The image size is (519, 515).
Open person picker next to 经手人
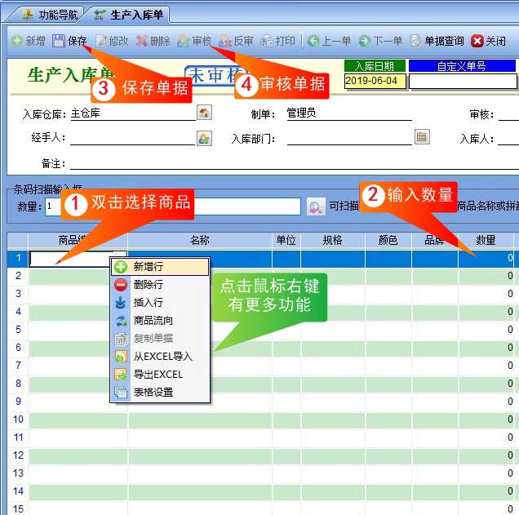(204, 138)
